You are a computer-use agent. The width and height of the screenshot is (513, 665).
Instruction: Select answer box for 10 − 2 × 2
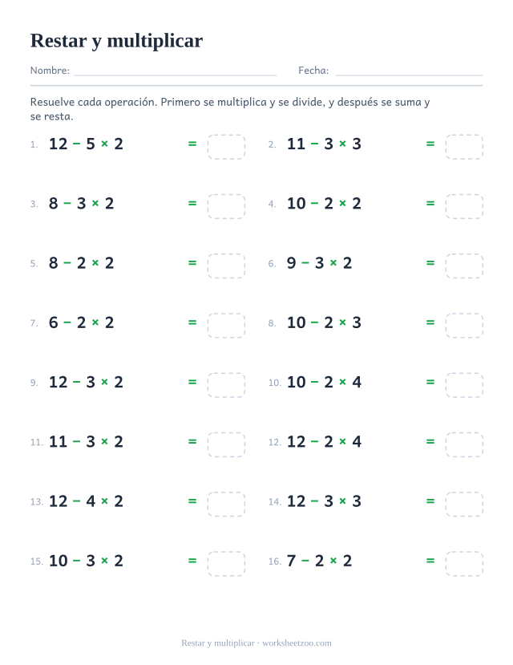[464, 206]
